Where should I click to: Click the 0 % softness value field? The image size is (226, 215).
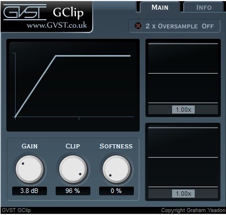click(116, 191)
